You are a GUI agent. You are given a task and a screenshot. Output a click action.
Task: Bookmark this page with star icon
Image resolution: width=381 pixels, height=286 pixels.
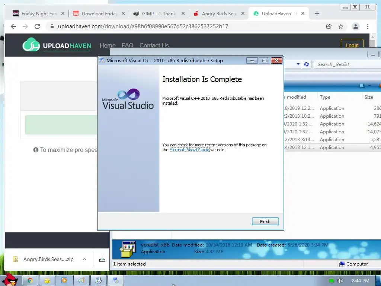pyautogui.click(x=341, y=26)
